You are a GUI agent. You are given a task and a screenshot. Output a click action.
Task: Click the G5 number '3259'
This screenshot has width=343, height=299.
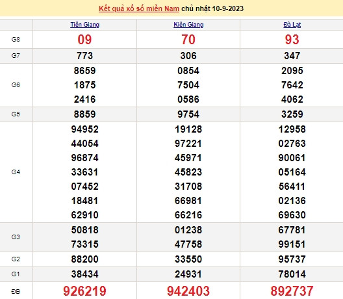pyautogui.click(x=292, y=114)
